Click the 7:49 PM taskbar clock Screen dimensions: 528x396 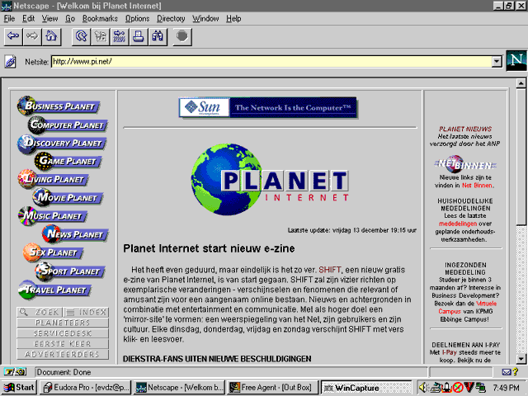point(506,388)
